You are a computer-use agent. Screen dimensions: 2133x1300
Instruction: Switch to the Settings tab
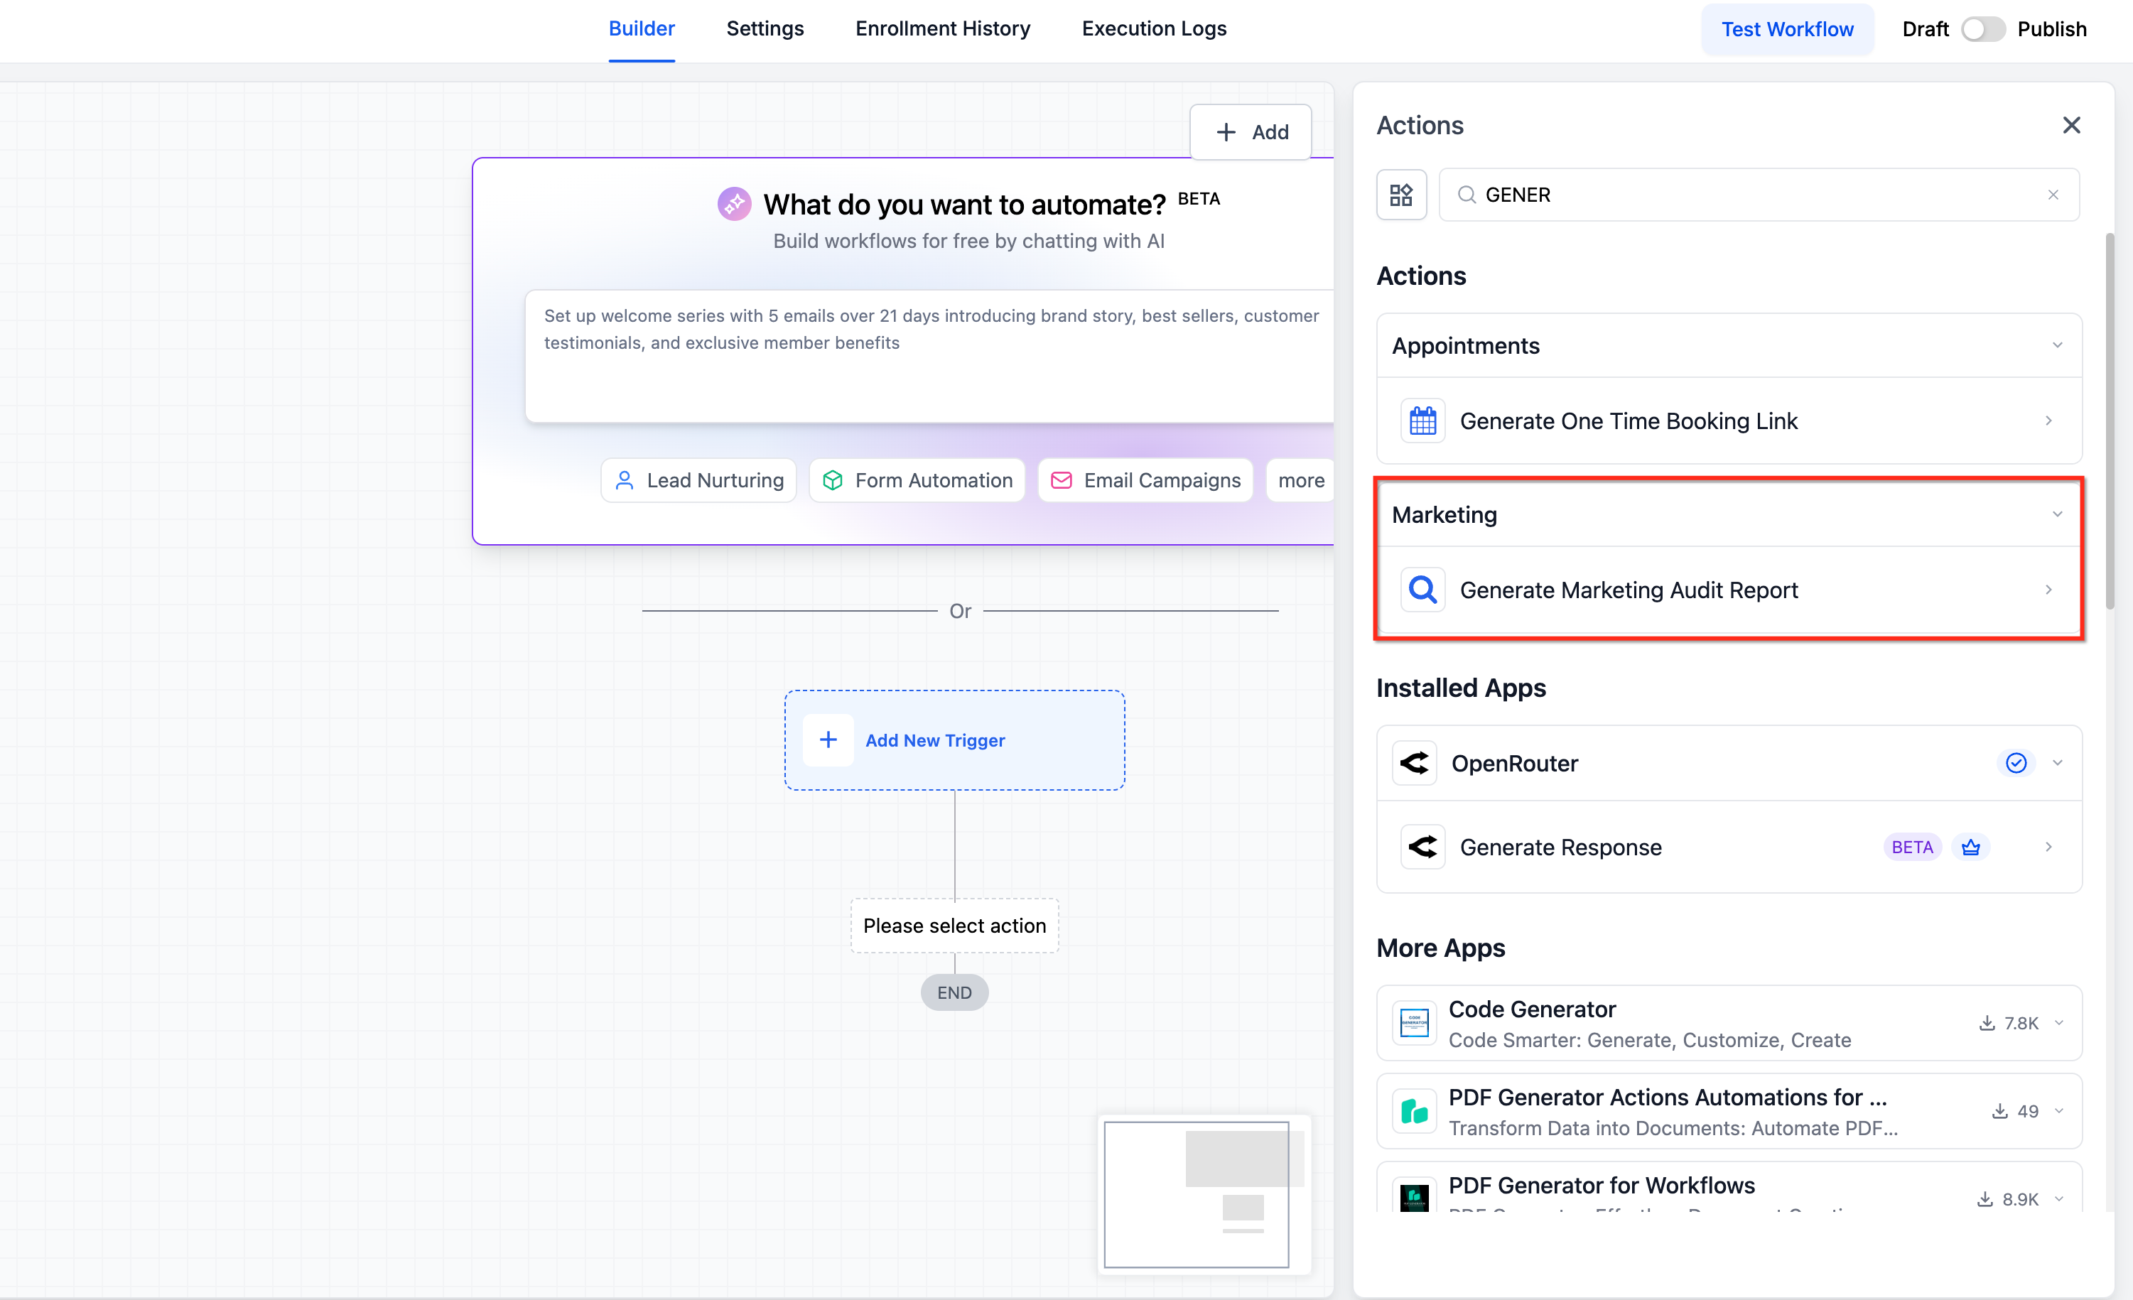[x=765, y=28]
